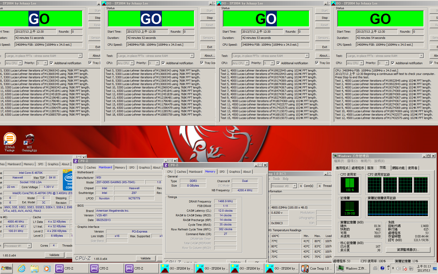Image resolution: width=438 pixels, height=274 pixels.
Task: Open Priority dropdown in SP2004 window at 52 seconds
Action: pos(157,63)
